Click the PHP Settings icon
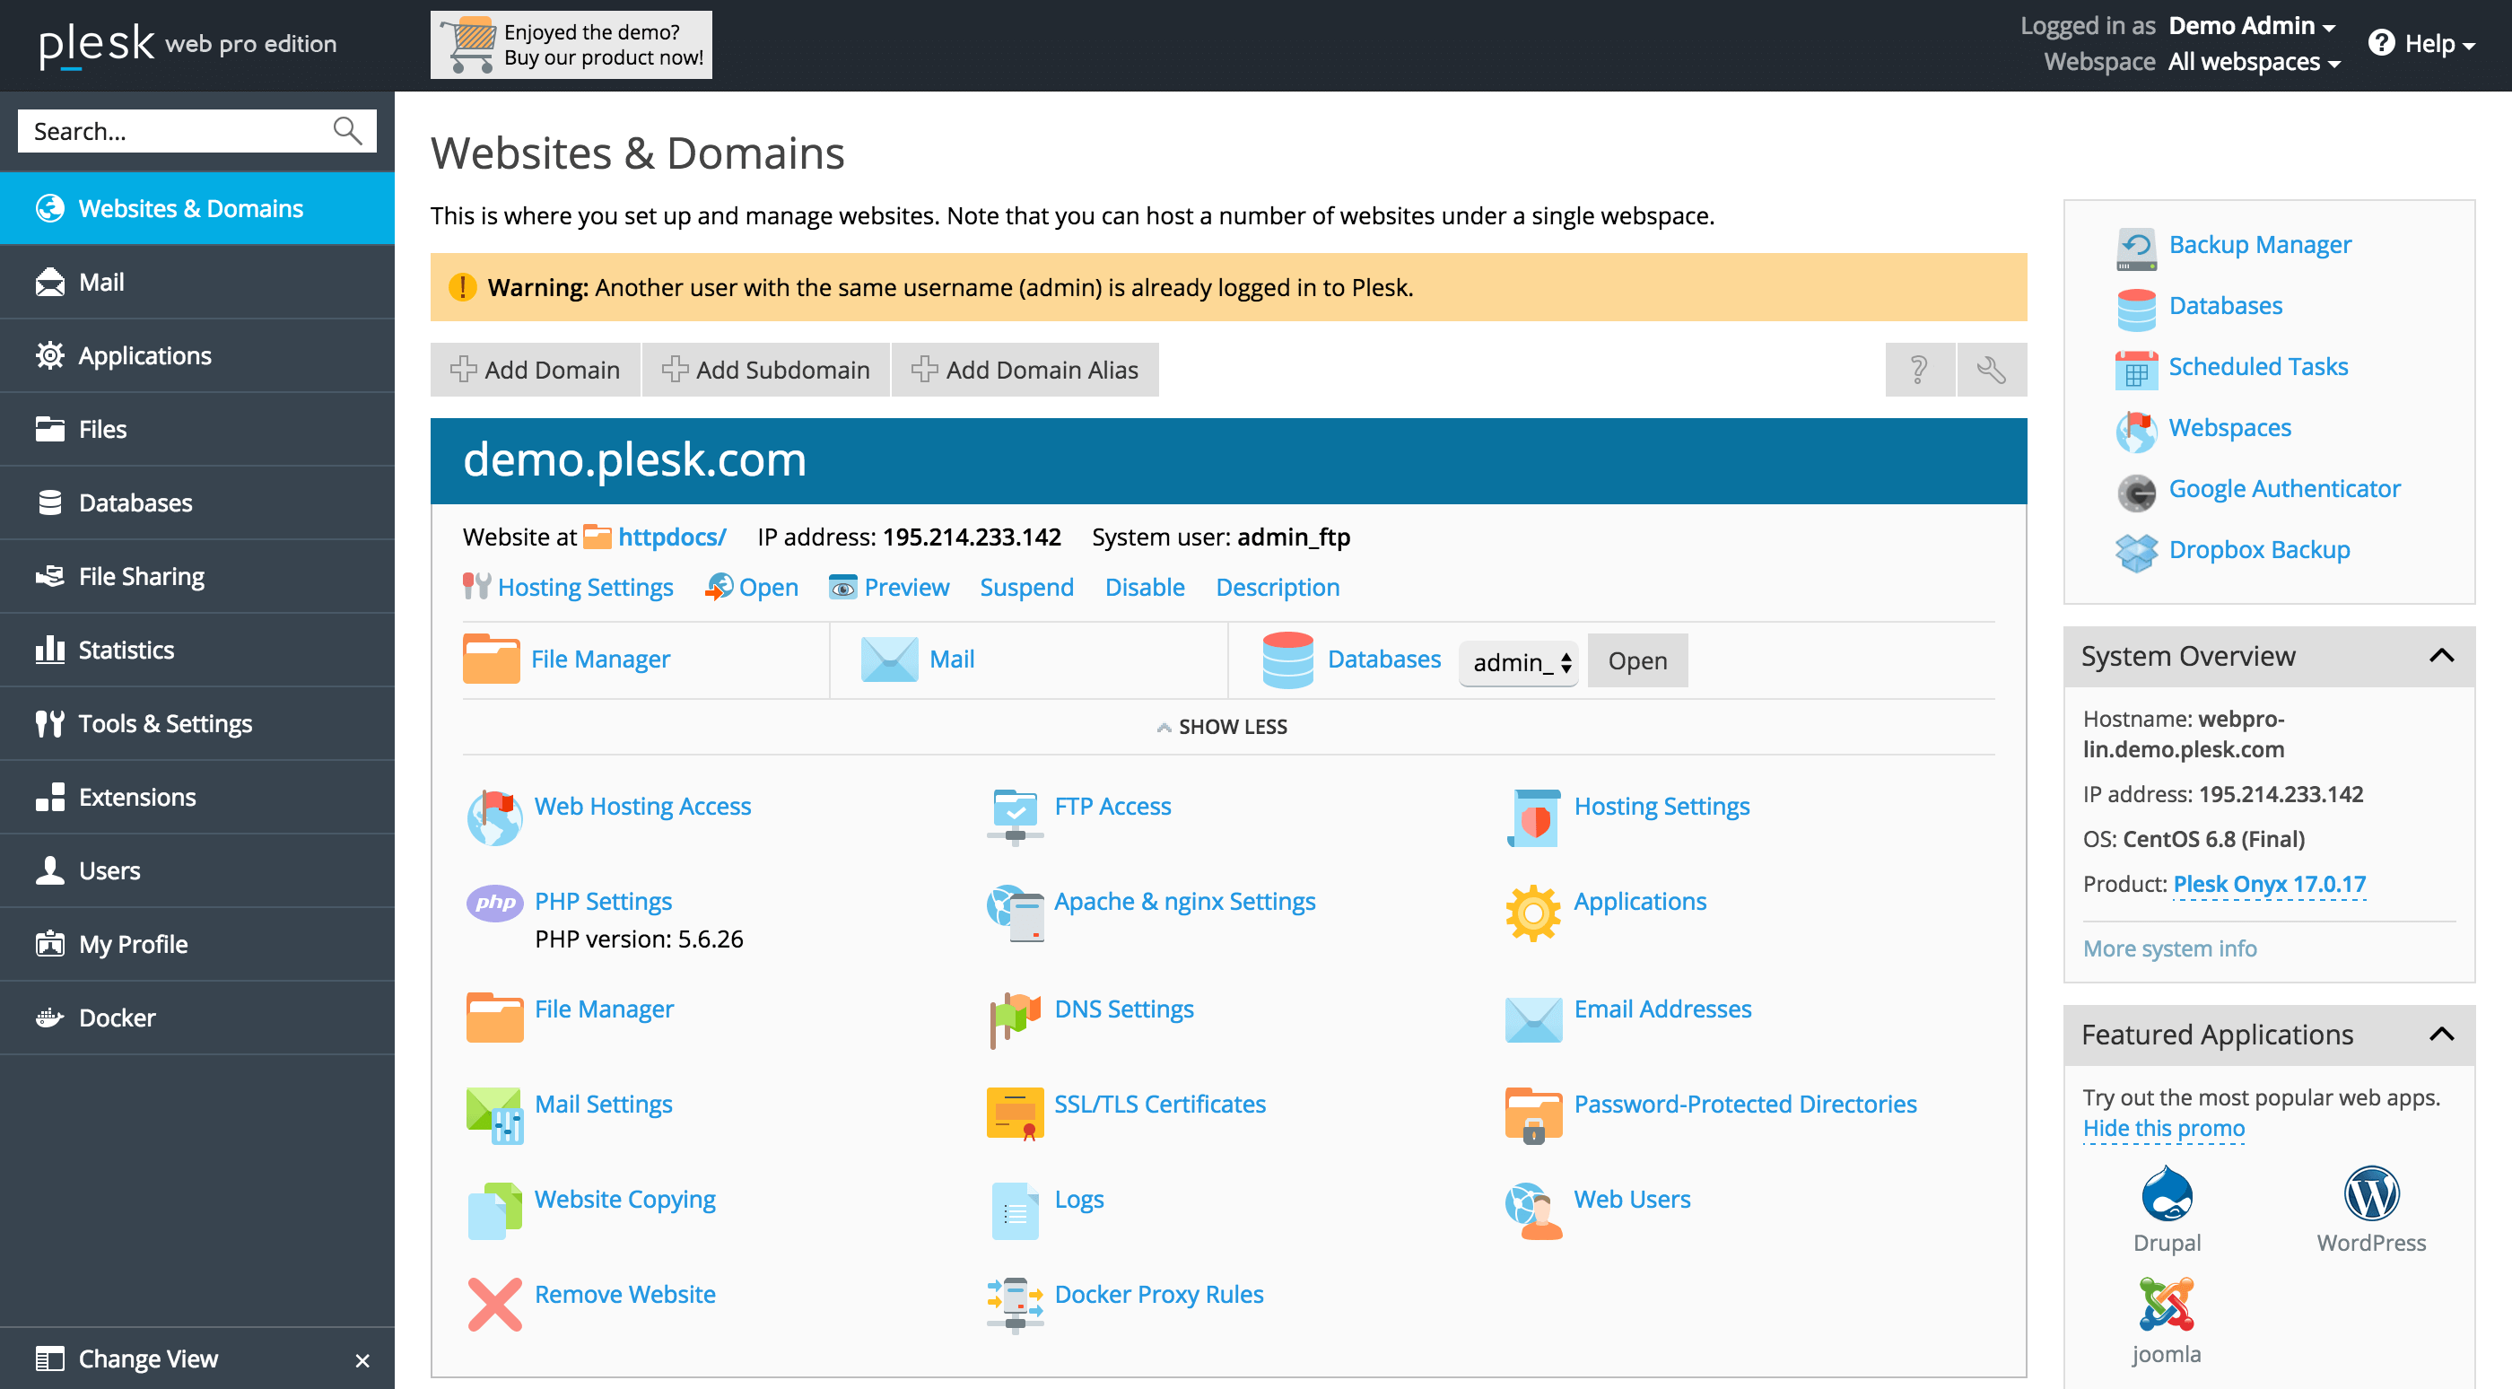 click(491, 902)
